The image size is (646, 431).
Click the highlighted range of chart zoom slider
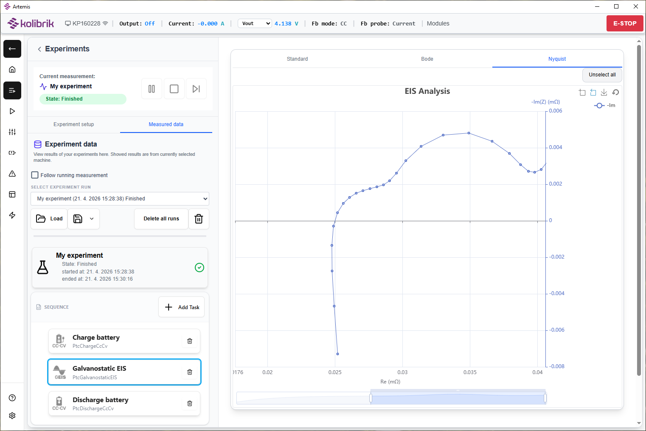click(458, 398)
